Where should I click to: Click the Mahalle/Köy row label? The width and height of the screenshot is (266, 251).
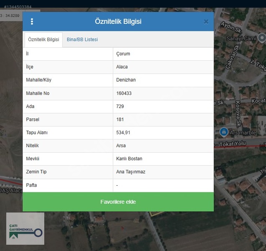(x=39, y=80)
